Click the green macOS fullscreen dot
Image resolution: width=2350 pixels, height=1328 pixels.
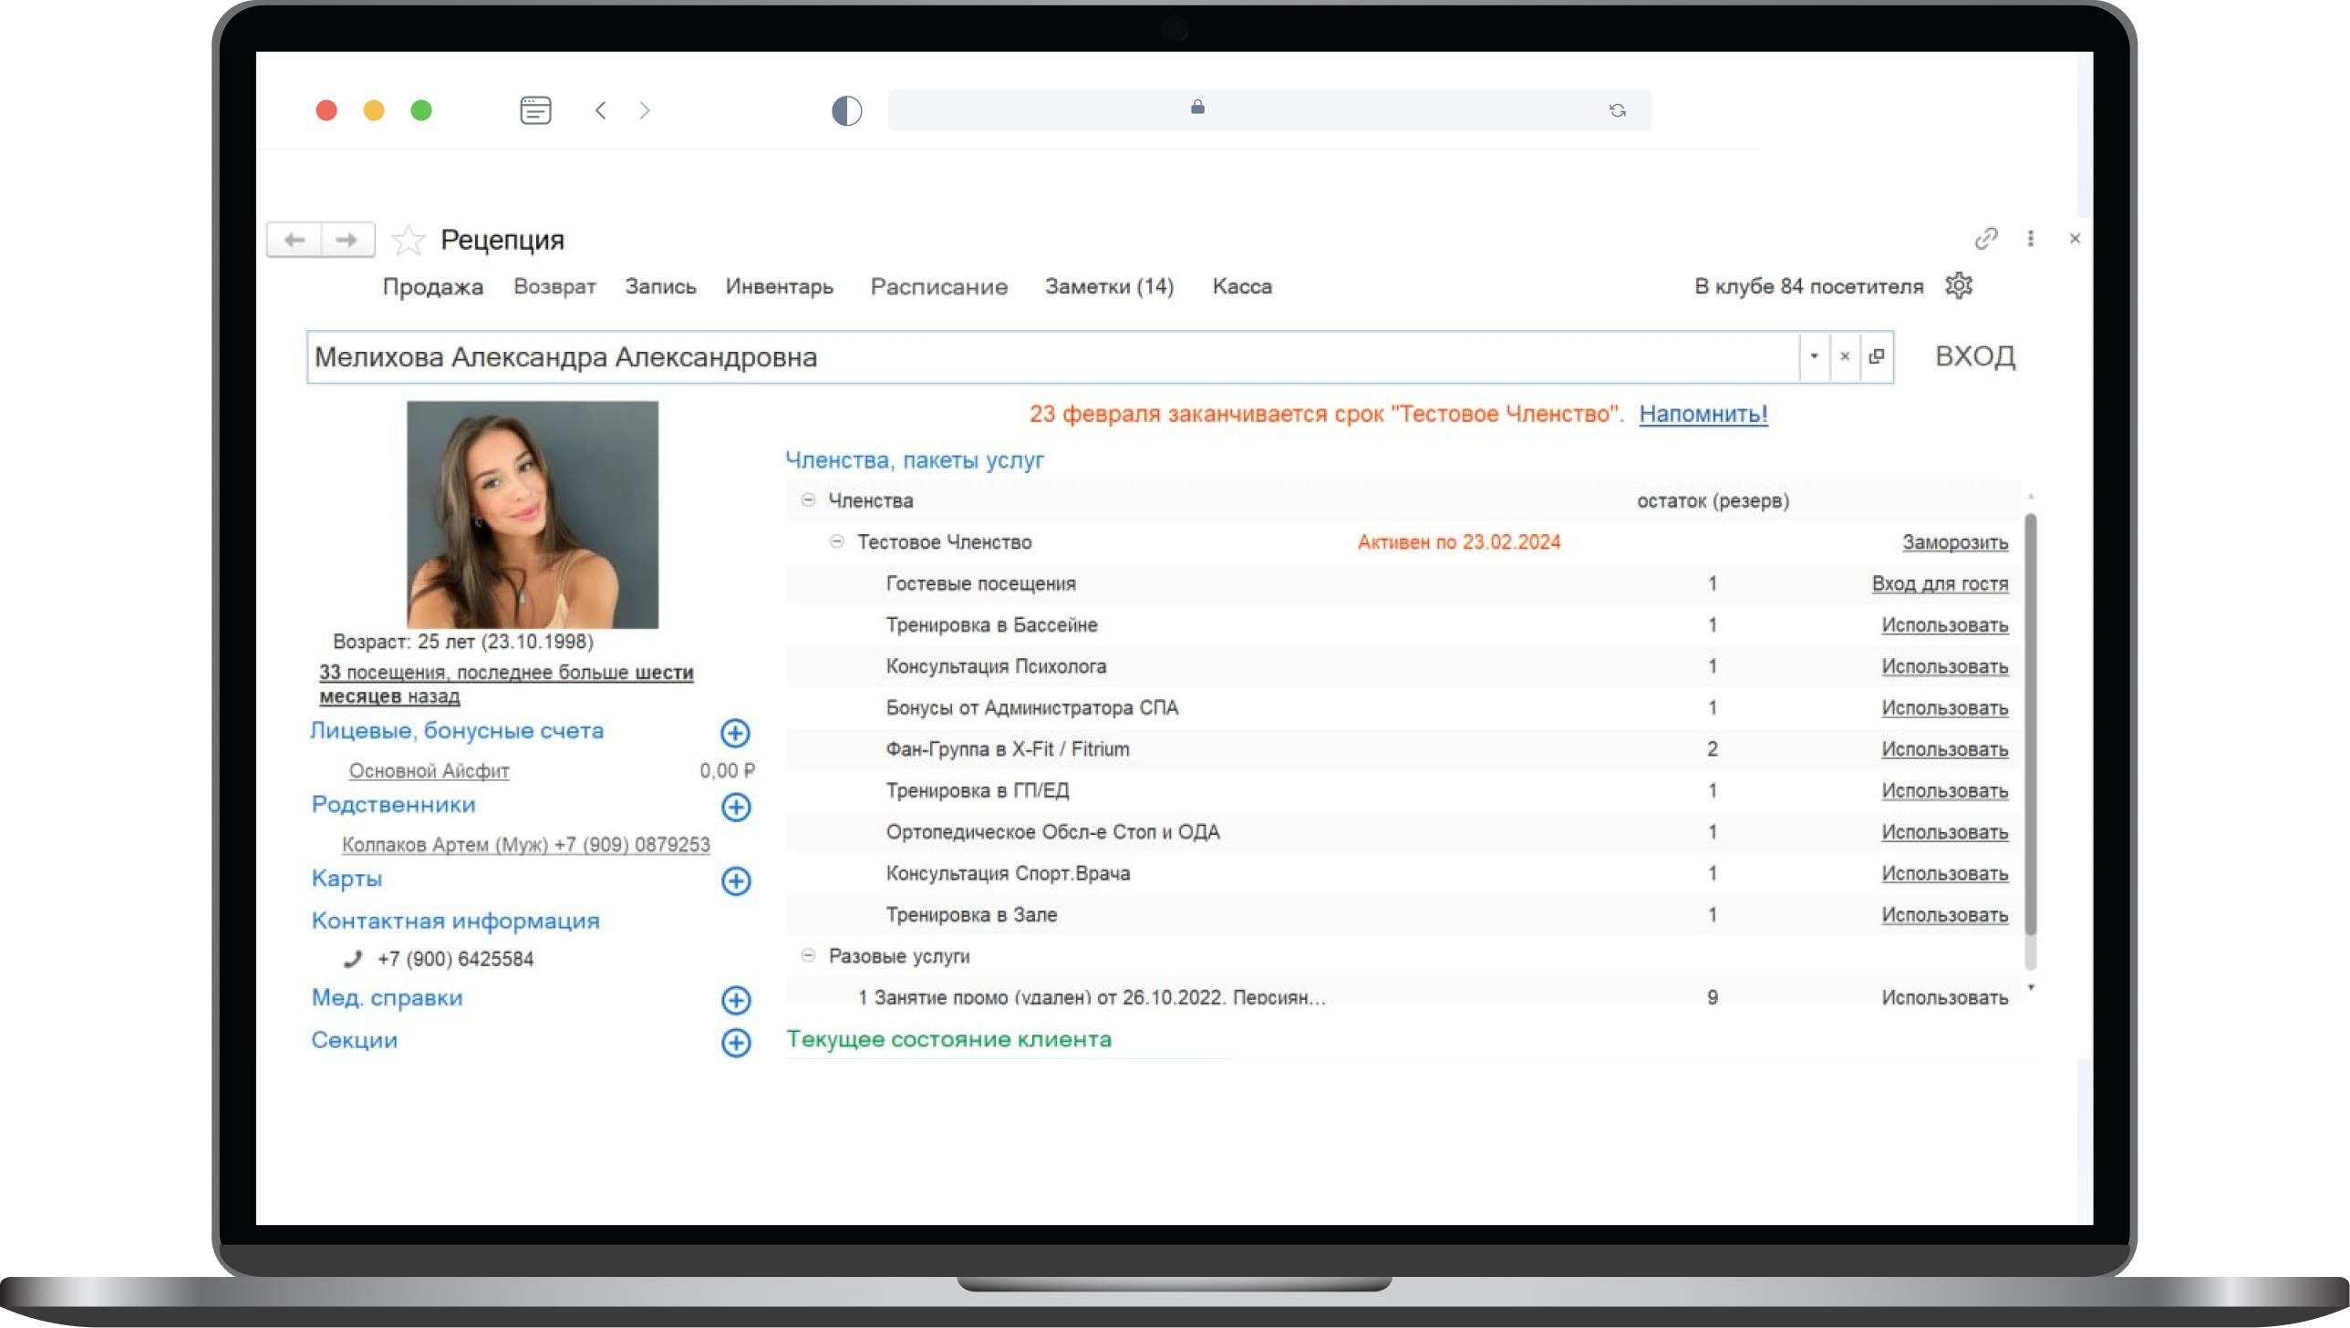click(420, 110)
